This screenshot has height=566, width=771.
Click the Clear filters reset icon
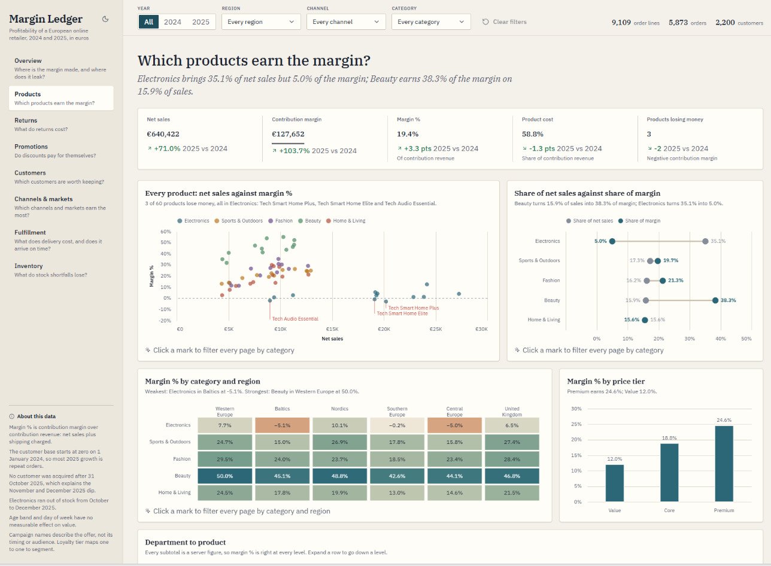485,22
